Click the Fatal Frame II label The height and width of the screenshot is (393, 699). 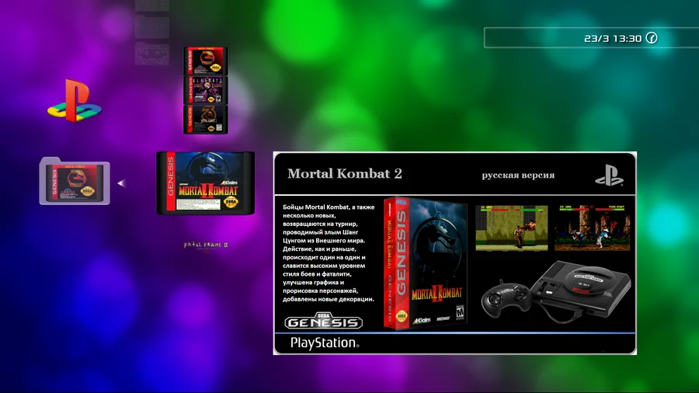tap(205, 245)
